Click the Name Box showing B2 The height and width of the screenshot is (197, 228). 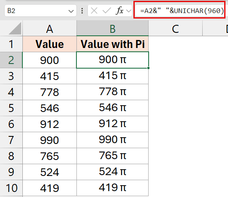41,11
